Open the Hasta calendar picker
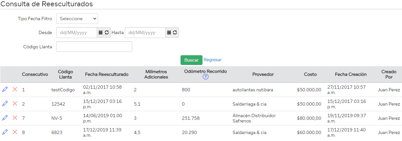This screenshot has width=402, height=141. [169, 32]
